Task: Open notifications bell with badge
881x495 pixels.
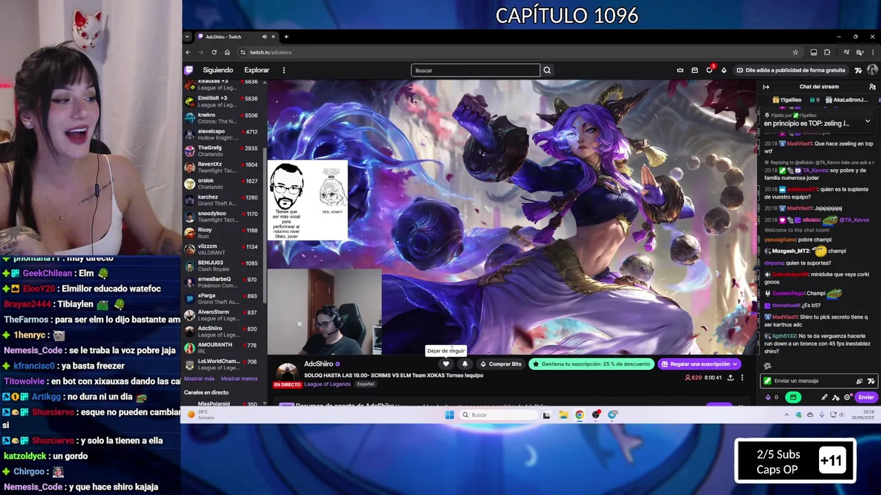Action: point(710,69)
